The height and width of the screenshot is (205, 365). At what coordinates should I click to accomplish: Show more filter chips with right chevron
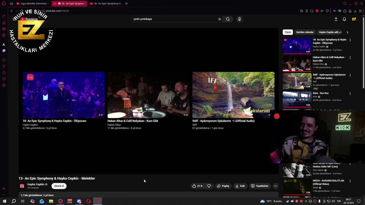[x=347, y=32]
